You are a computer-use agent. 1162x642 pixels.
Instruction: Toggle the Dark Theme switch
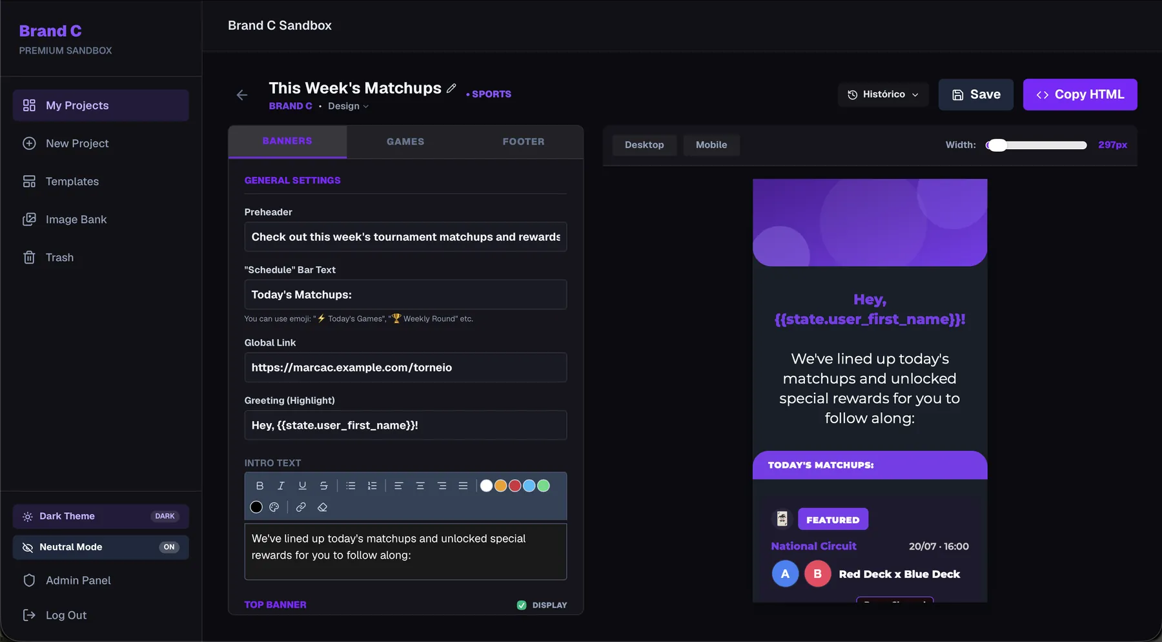click(101, 516)
